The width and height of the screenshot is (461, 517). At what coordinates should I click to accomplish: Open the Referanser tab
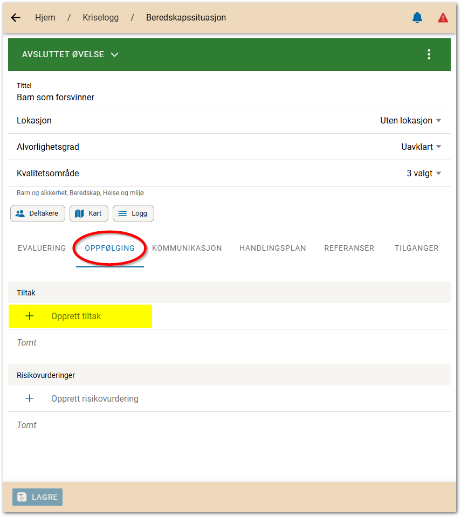(x=349, y=249)
